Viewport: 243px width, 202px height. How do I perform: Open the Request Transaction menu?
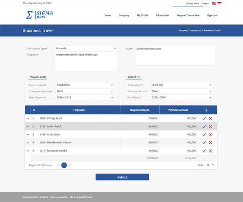(188, 15)
